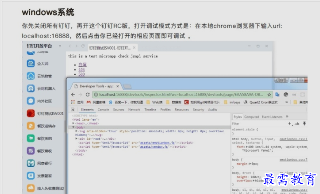Open the red 钉钉测试ISV001 app icon

31,113
